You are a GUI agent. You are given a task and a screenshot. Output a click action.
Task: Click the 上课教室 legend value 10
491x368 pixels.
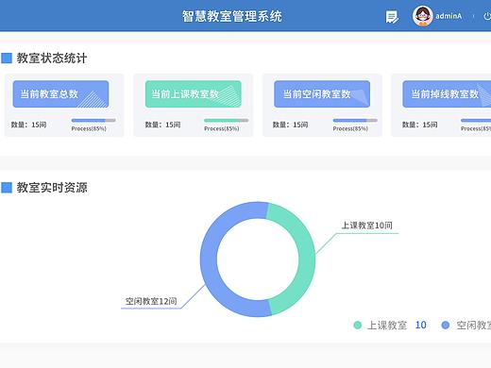point(421,325)
